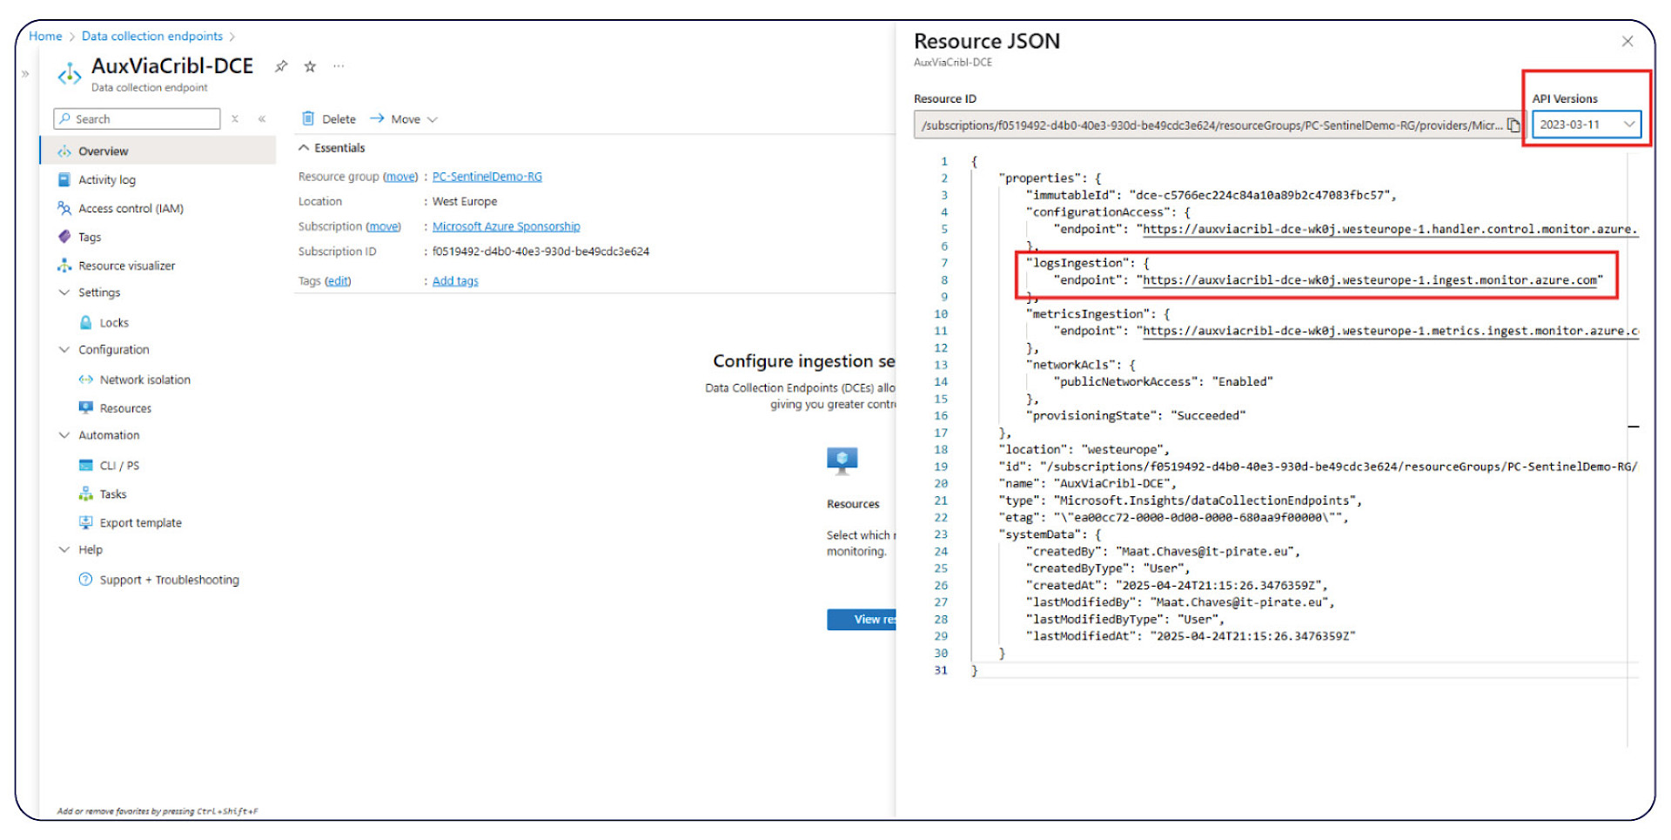The image size is (1671, 840).
Task: Click the Add tags link
Action: coord(455,281)
